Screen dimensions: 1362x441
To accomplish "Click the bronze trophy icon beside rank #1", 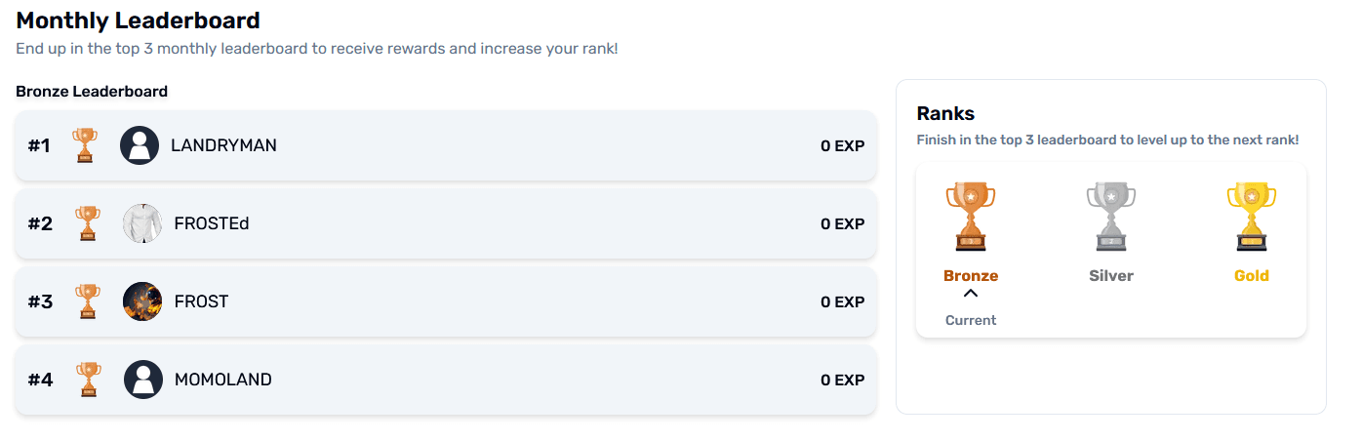I will (85, 145).
